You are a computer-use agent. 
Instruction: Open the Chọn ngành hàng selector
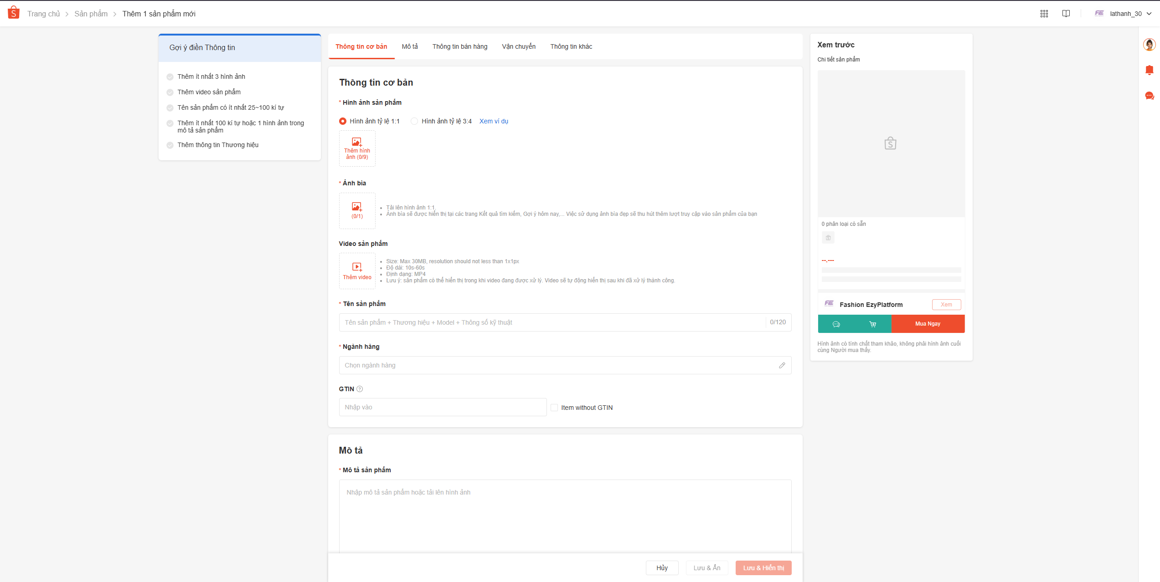coord(565,365)
